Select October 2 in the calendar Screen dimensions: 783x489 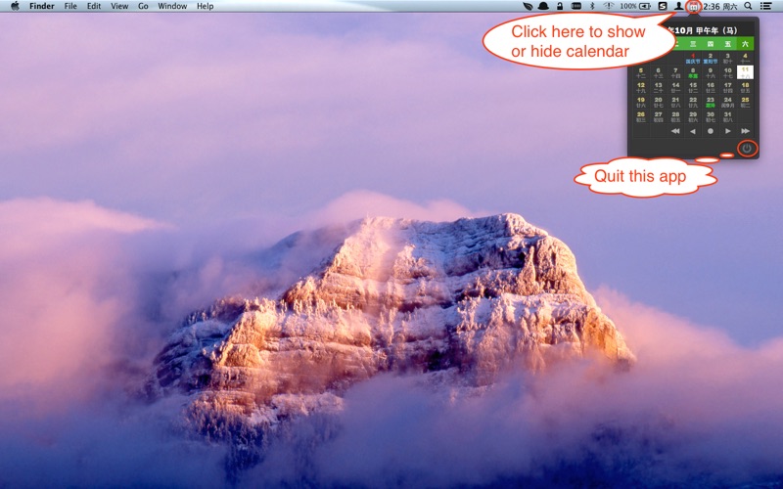[x=711, y=58]
